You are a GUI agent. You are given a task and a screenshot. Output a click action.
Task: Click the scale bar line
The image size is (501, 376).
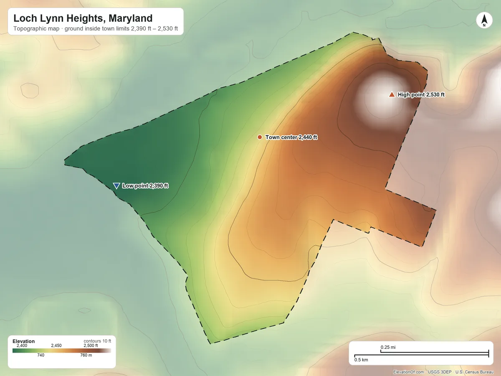click(x=421, y=354)
